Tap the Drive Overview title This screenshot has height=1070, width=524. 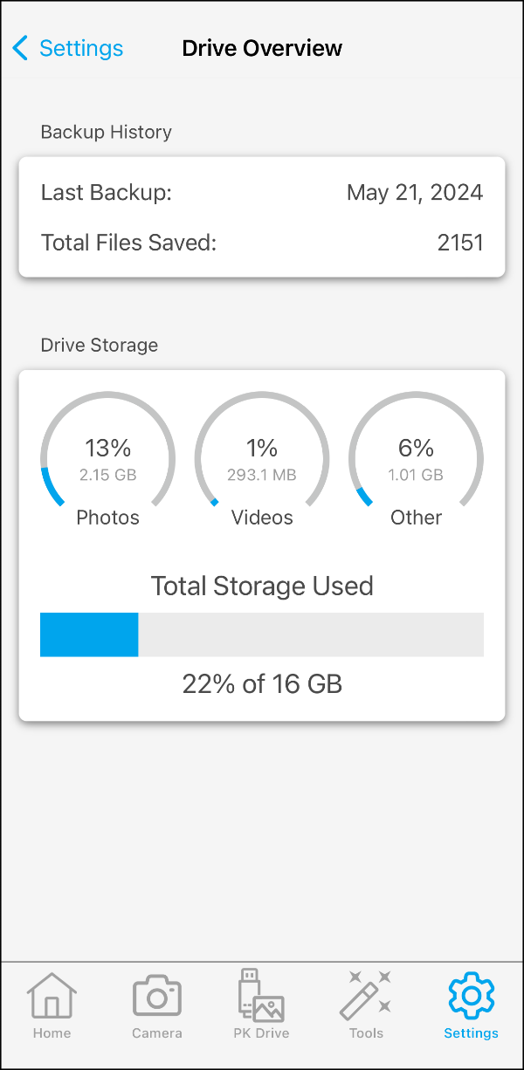click(x=261, y=48)
